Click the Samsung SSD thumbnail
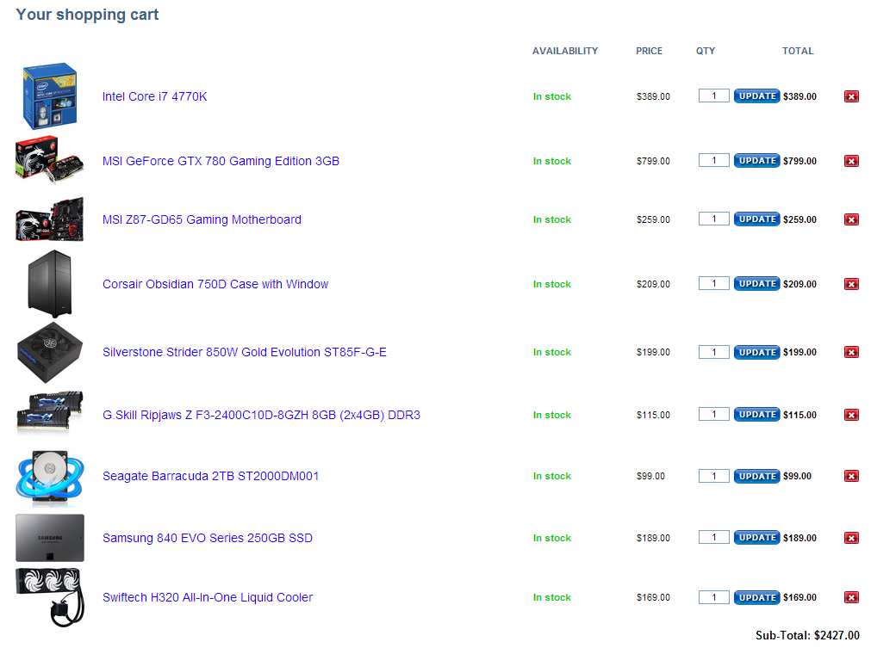 point(50,538)
